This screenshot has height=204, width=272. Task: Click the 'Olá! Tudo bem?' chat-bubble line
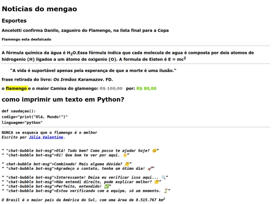(80, 151)
